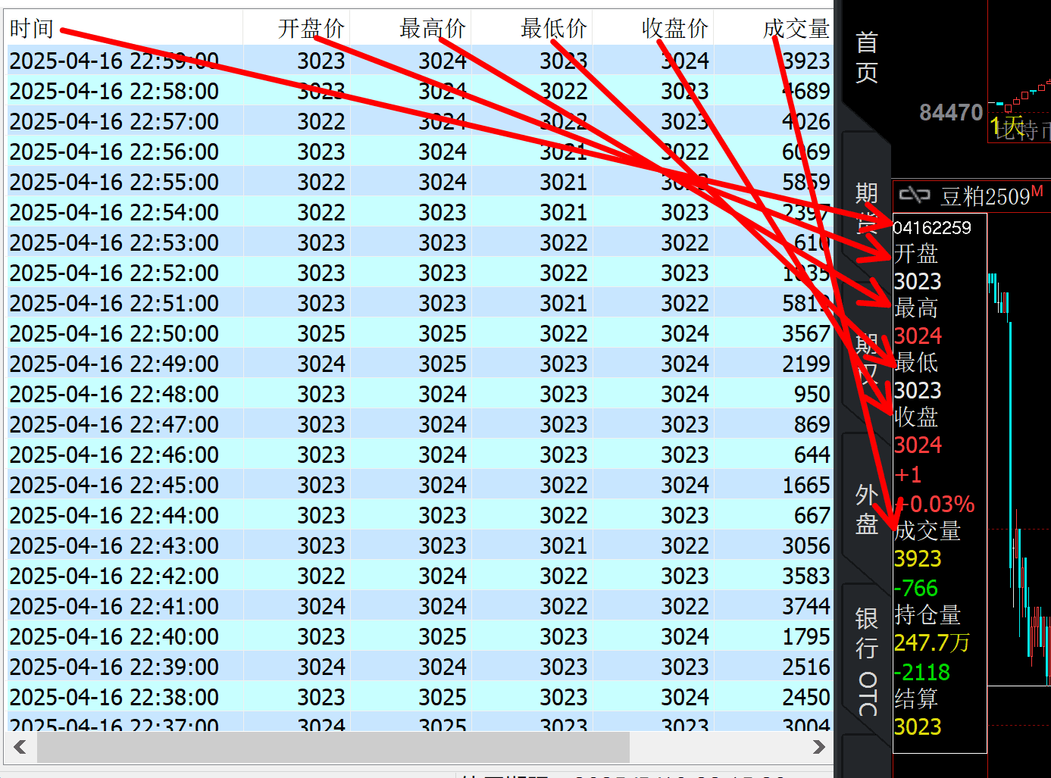Click the 成交量 column header

[796, 29]
